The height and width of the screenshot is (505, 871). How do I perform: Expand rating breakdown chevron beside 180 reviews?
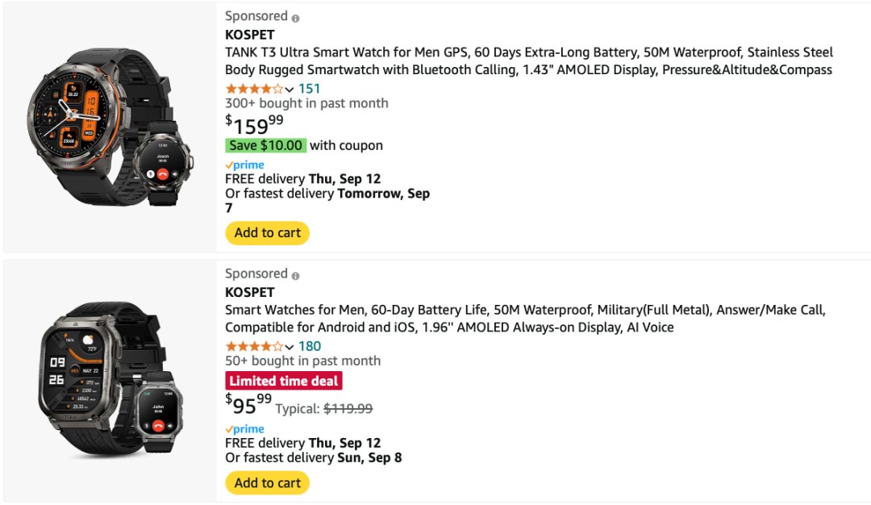[290, 348]
